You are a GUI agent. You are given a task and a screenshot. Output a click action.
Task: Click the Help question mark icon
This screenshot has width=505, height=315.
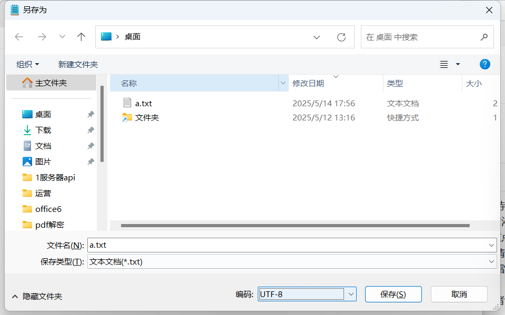pos(484,64)
